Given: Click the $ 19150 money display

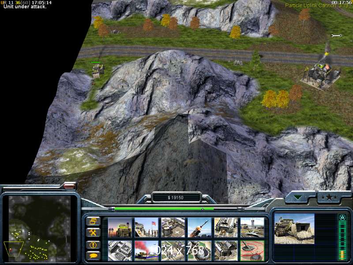Looking at the screenshot, I should 176,197.
